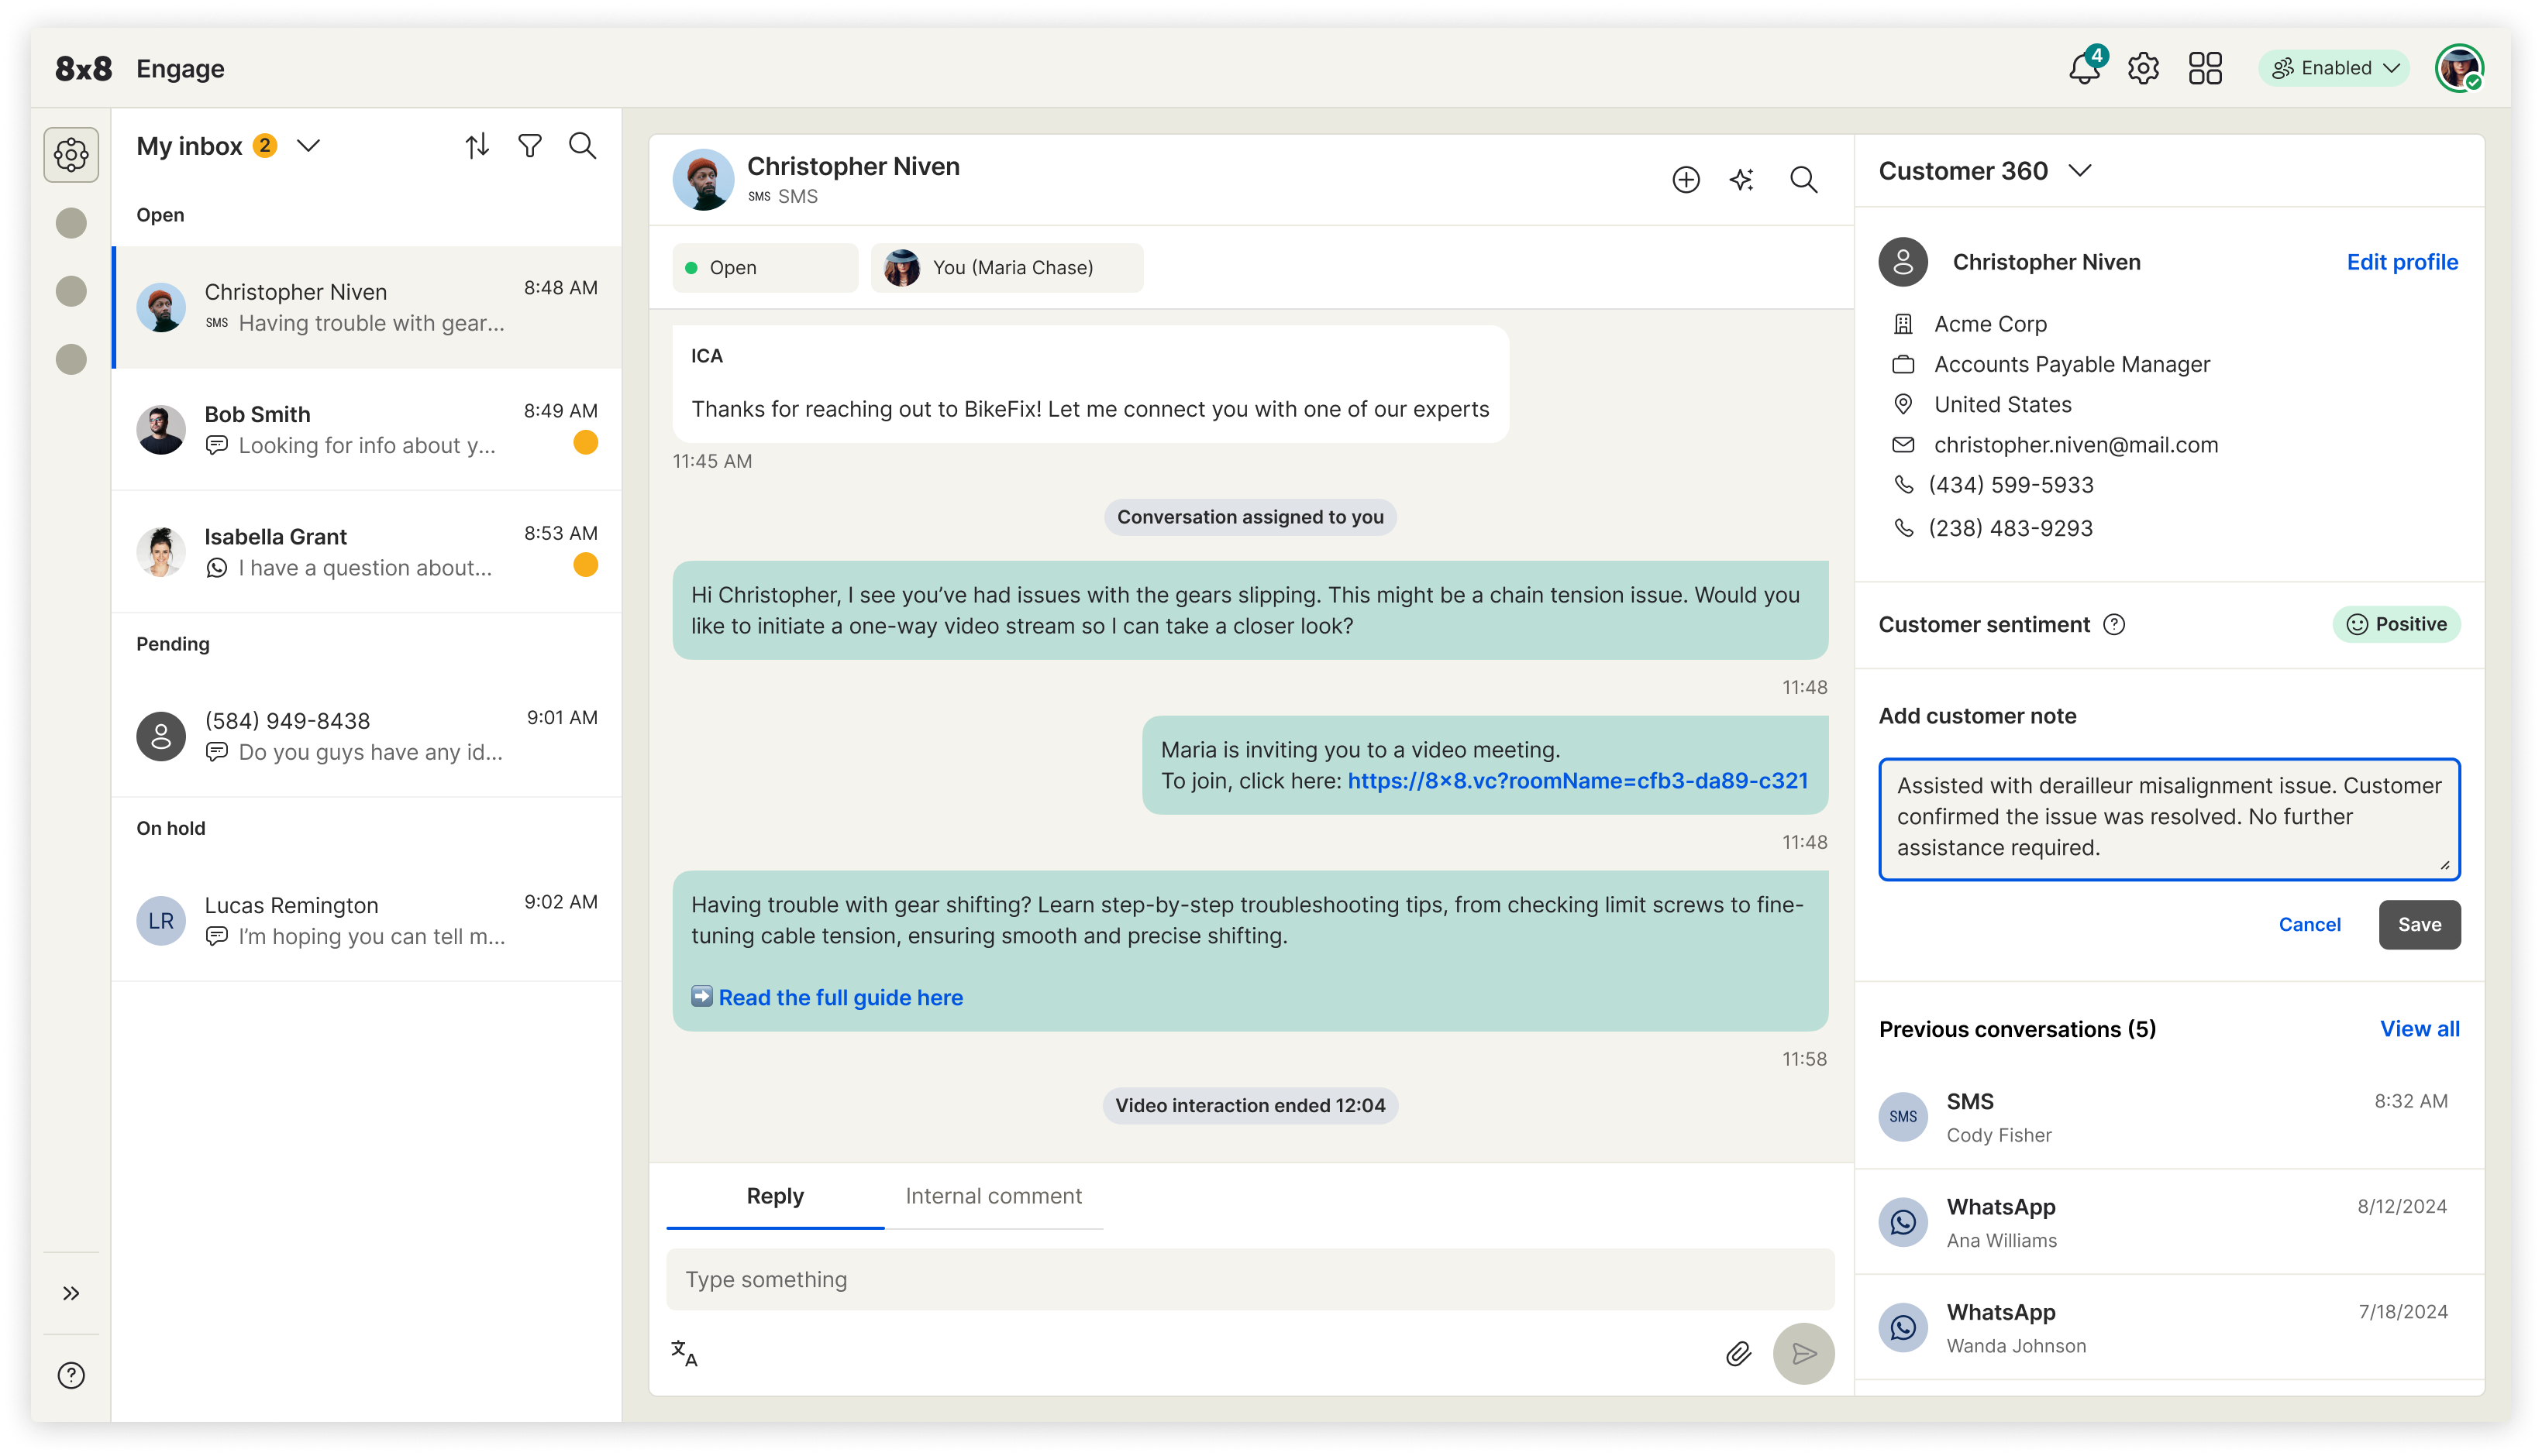Click the AI sparkle assist icon

click(x=1741, y=180)
